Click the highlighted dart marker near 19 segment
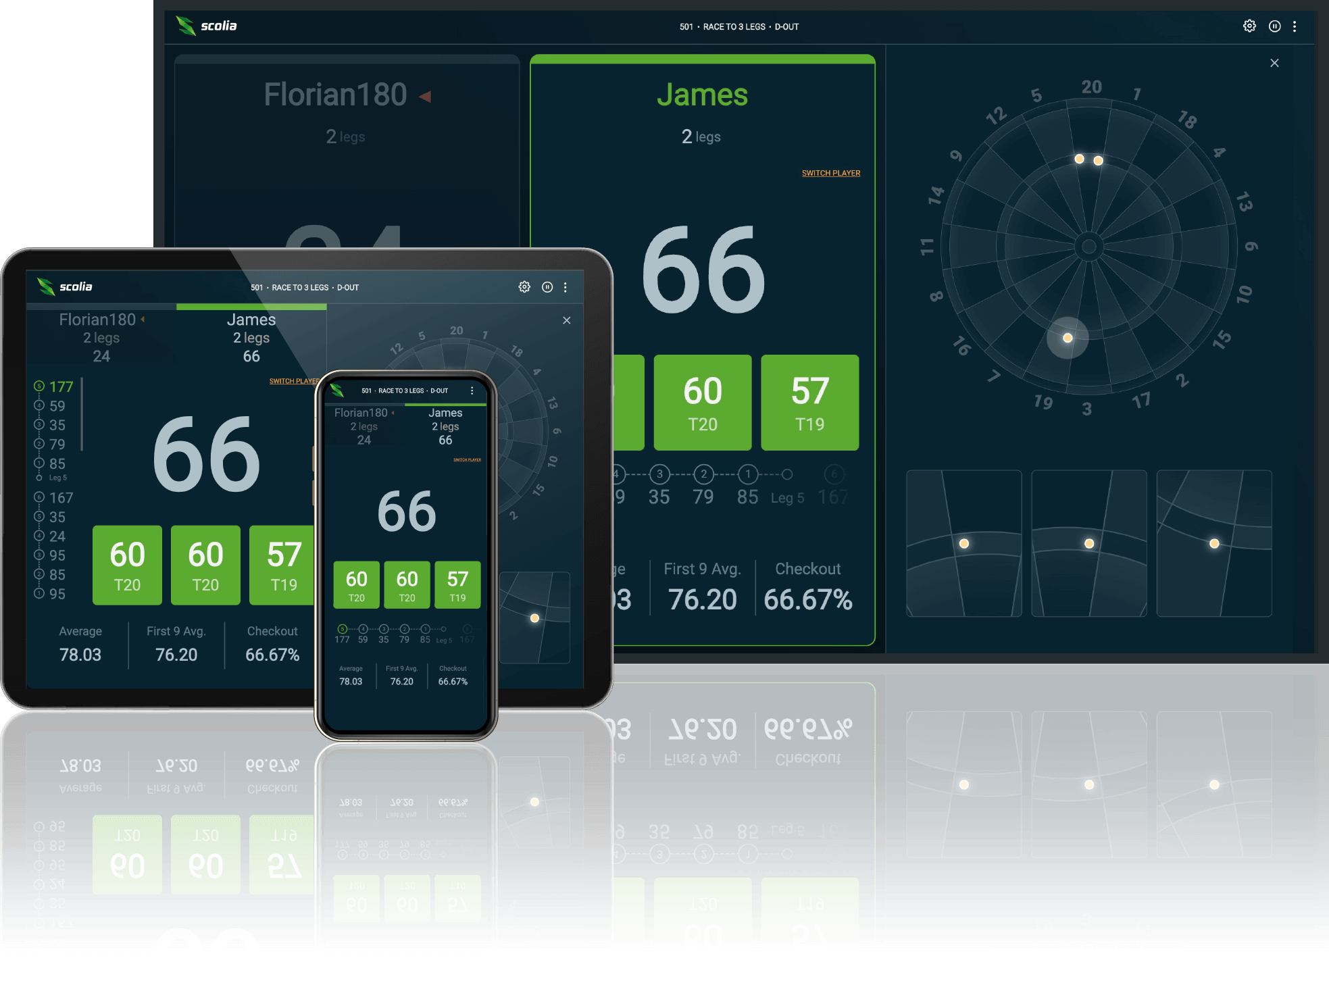 (1068, 338)
